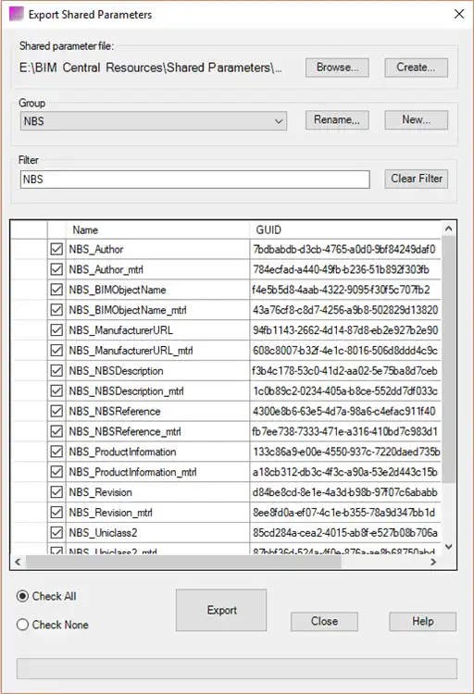Uncheck the NBS_Revision checkbox
The width and height of the screenshot is (474, 694).
pyautogui.click(x=56, y=492)
